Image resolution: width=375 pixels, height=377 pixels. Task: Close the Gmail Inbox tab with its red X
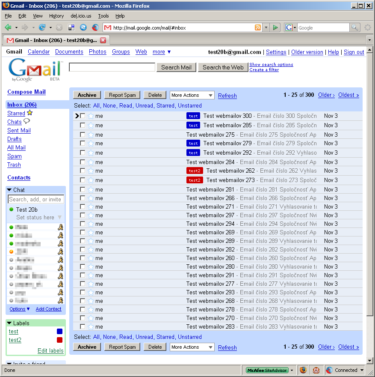[x=103, y=40]
